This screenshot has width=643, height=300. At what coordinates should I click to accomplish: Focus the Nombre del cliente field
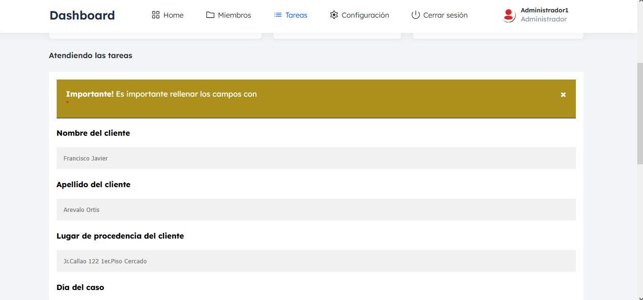[316, 158]
